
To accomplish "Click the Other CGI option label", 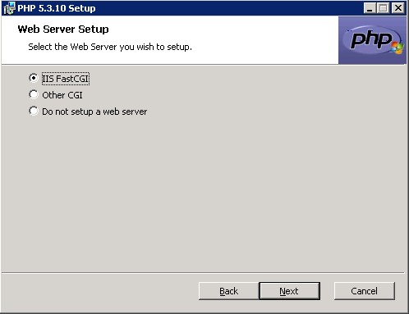I will pyautogui.click(x=62, y=95).
